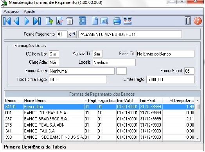Add a new payment form record
Screen dimensions: 205x152
[49, 21]
